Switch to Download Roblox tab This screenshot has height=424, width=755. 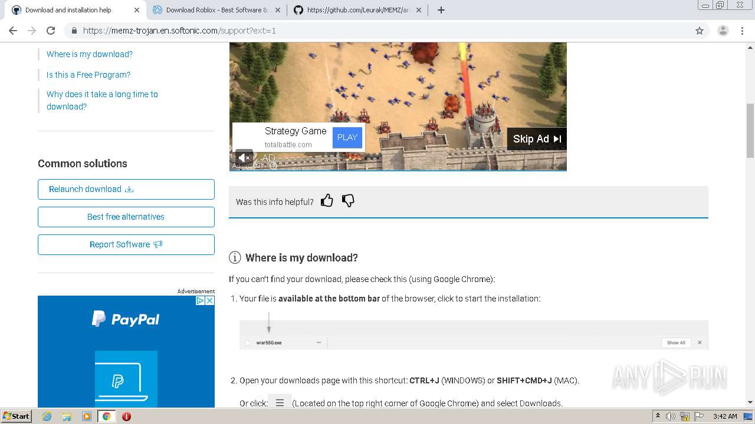(216, 10)
